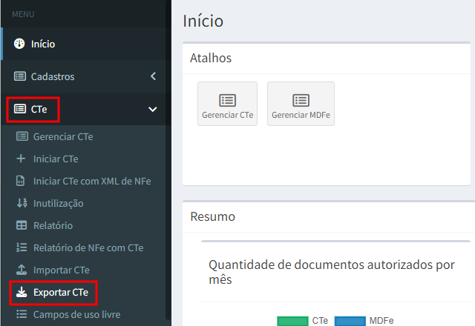
Task: Click the plus icon for Iniciar CTe
Action: point(21,159)
